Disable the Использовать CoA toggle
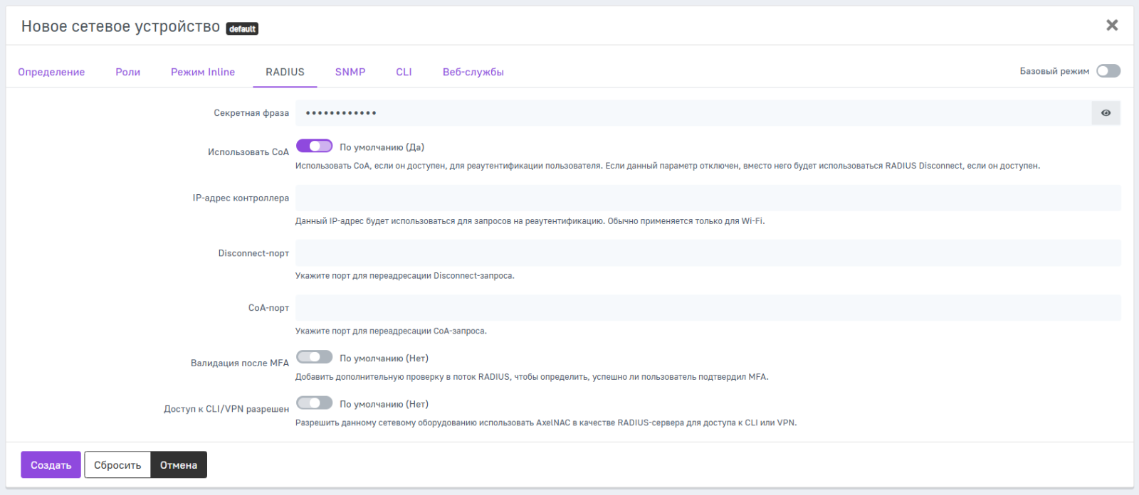The height and width of the screenshot is (495, 1139). click(314, 146)
